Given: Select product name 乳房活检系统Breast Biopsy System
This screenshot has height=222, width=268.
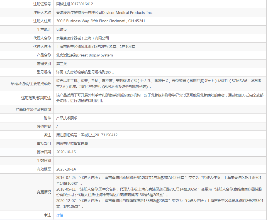Looking at the screenshot, I should [84, 55].
